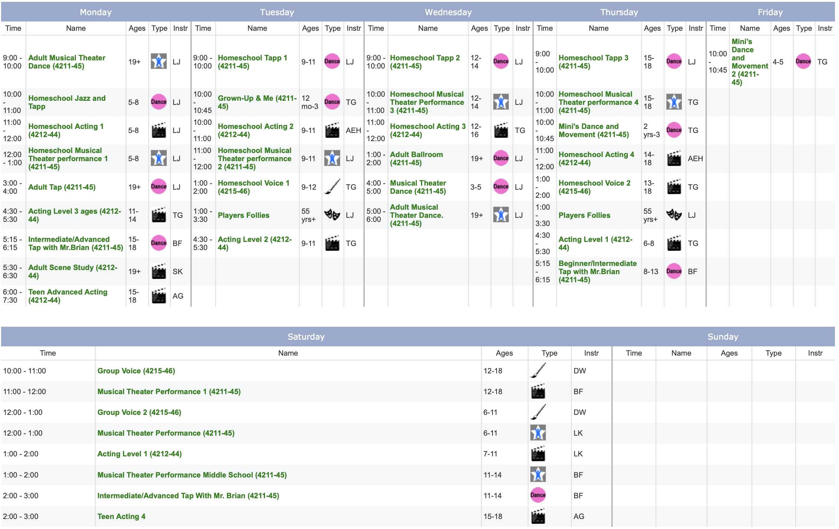The image size is (839, 529).
Task: Open the Homeschool Jazz and Tapp class link
Action: pyautogui.click(x=67, y=102)
